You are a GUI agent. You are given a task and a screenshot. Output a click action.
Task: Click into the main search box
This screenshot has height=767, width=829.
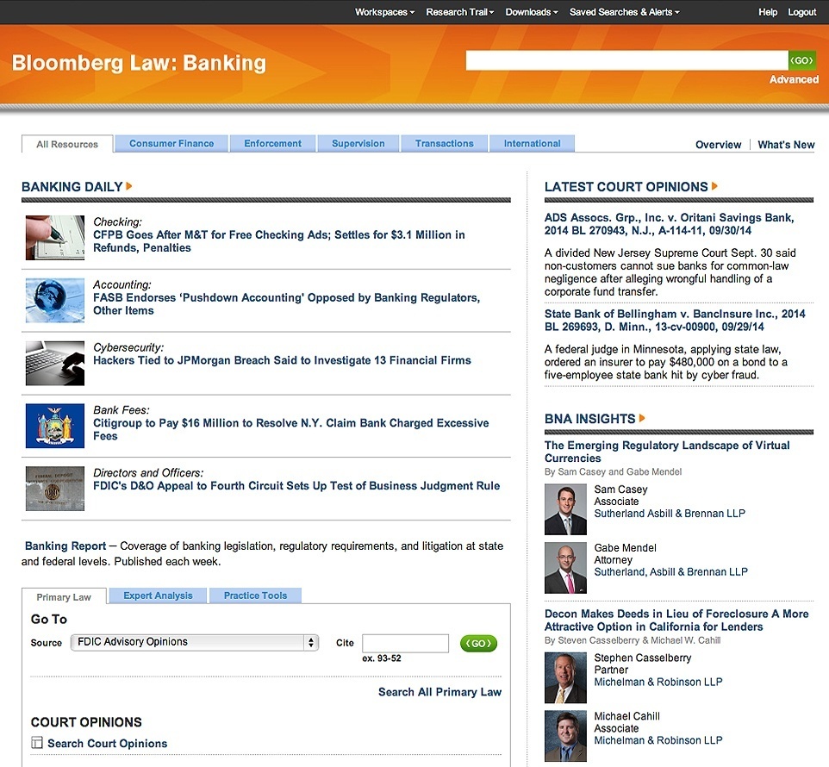click(x=626, y=60)
